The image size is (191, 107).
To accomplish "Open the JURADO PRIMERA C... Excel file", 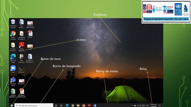I will click(x=13, y=93).
